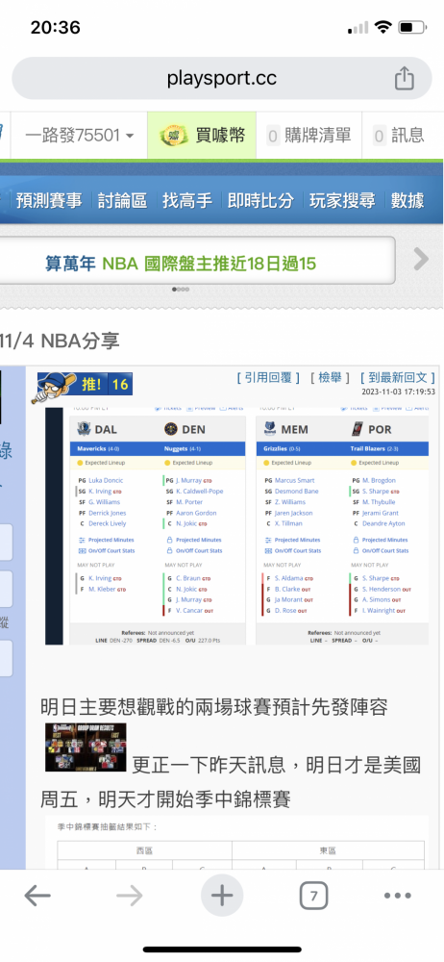Go to the 討論區 forum tab
Screen dimensions: 444x962
coord(122,201)
